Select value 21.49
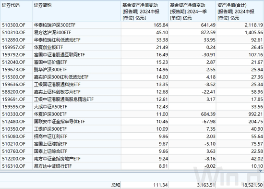The image size is (264, 189). (x=162, y=48)
